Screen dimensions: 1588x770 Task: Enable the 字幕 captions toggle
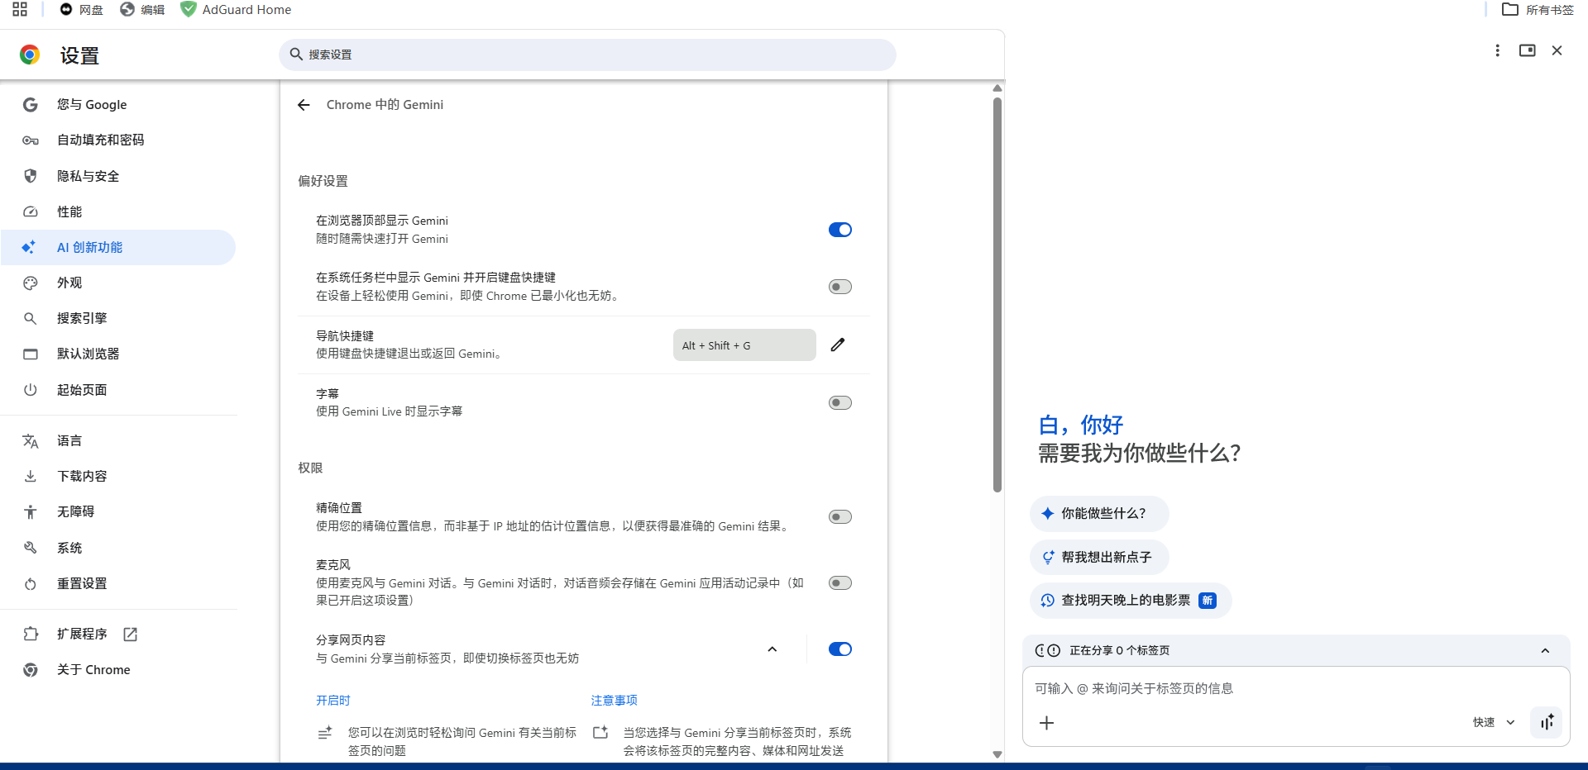coord(839,402)
